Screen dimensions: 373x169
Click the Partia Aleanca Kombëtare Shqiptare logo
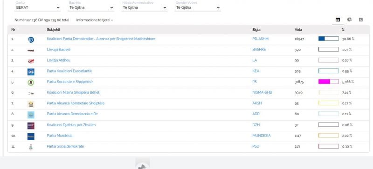pyautogui.click(x=31, y=104)
